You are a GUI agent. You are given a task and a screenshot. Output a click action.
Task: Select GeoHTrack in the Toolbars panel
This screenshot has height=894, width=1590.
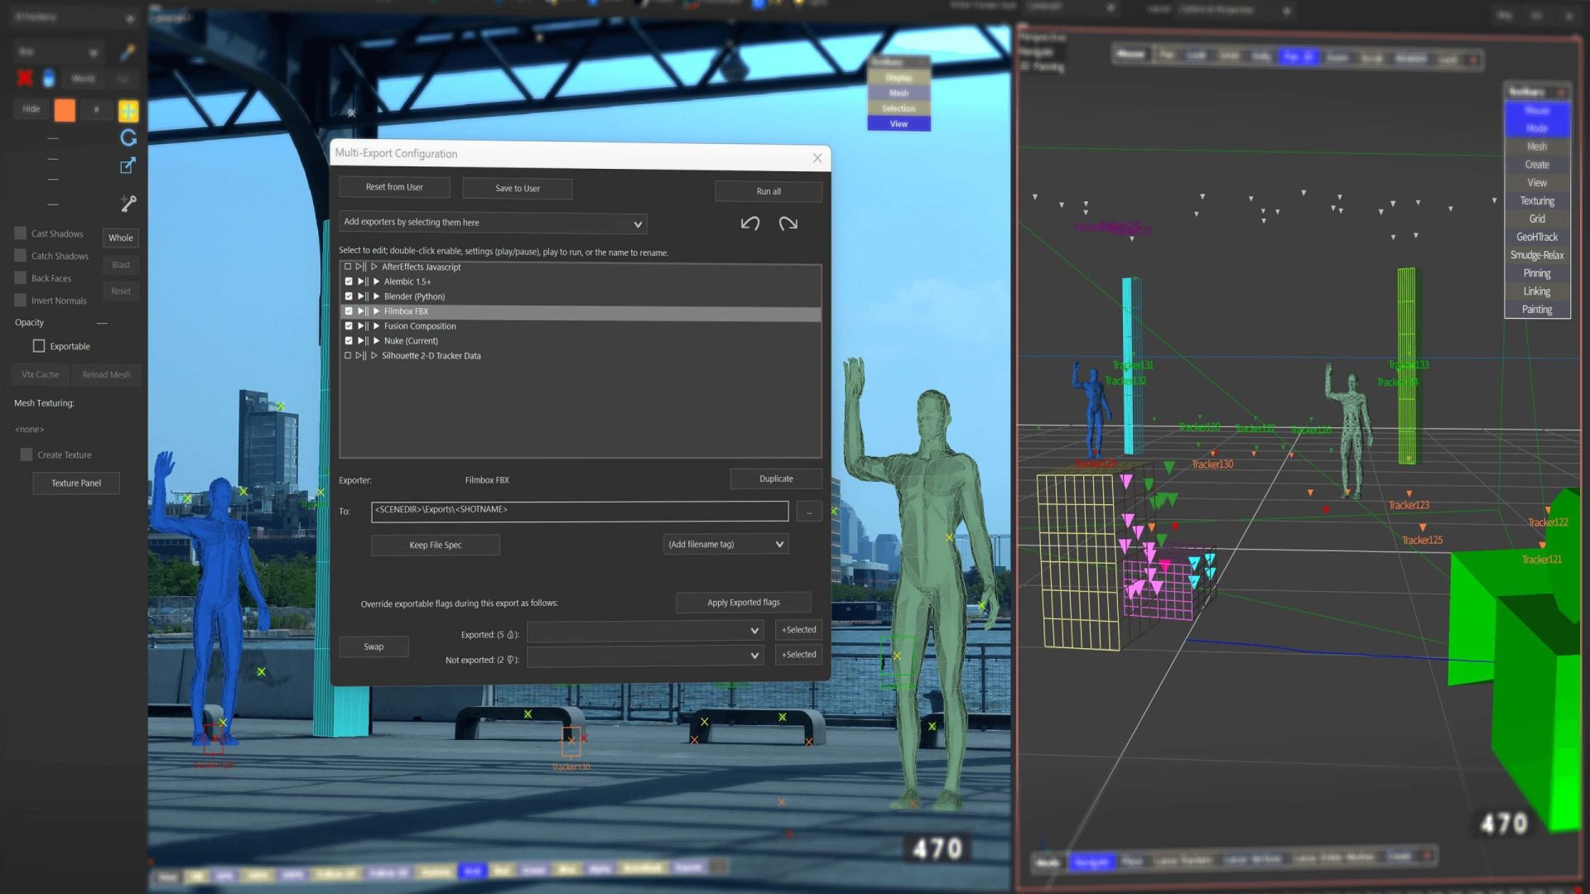1536,237
